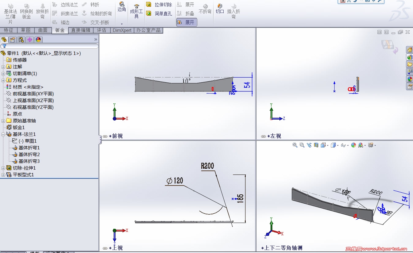Open the Direct Editing (直接编辑) tab
Image resolution: width=413 pixels, height=253 pixels.
81,30
